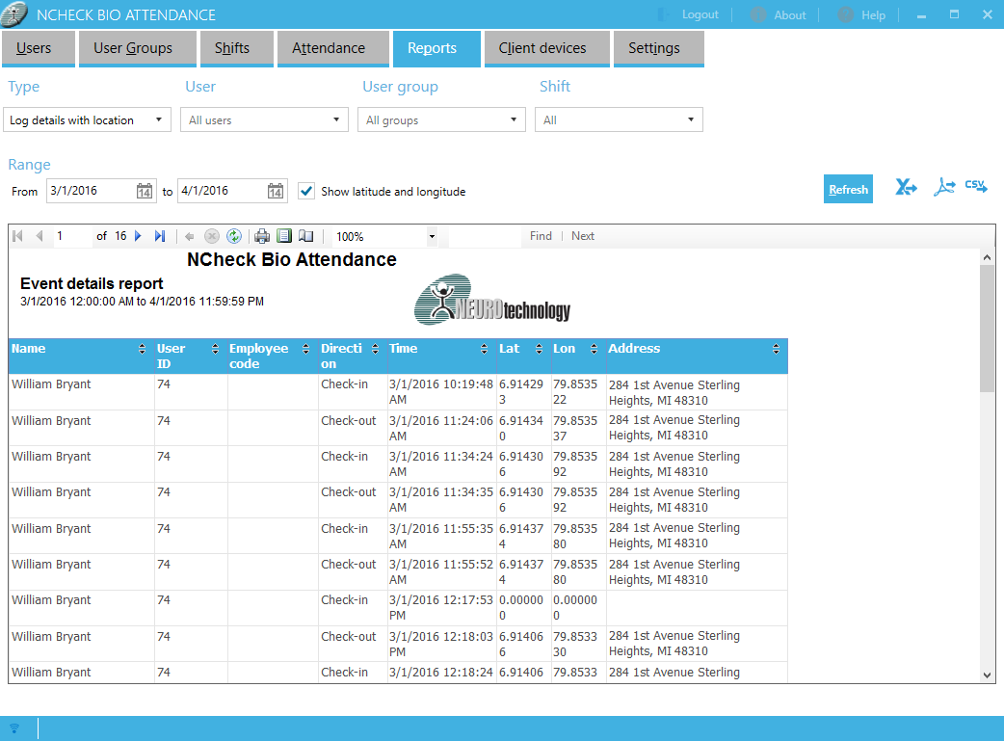This screenshot has height=741, width=1004.
Task: Expand the Shift filter dropdown
Action: (619, 119)
